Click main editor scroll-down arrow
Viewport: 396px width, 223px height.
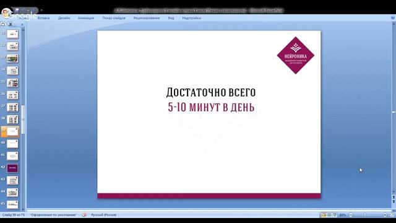394,192
